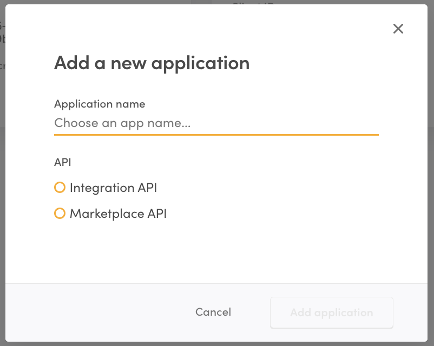This screenshot has width=434, height=346.
Task: Place cursor in the application name entry
Action: (x=216, y=123)
